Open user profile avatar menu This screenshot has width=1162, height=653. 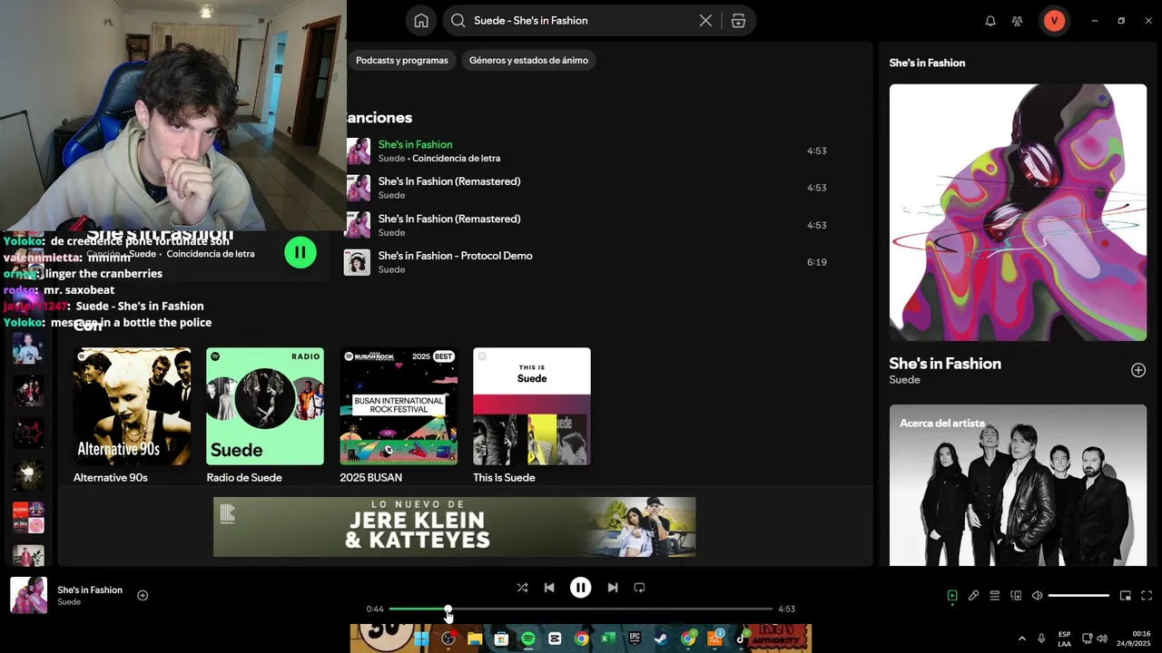[1054, 21]
